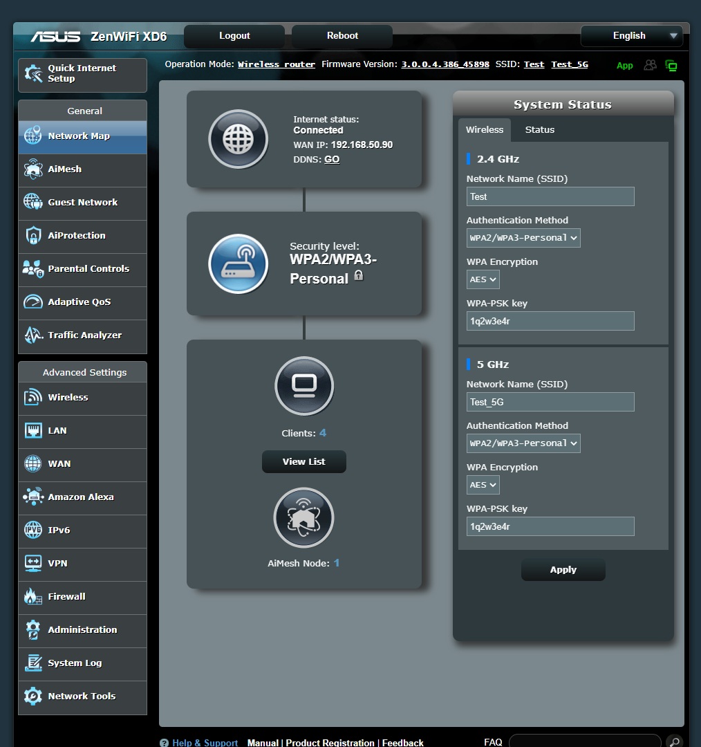701x747 pixels.
Task: Open the Firewall settings page
Action: [x=82, y=596]
